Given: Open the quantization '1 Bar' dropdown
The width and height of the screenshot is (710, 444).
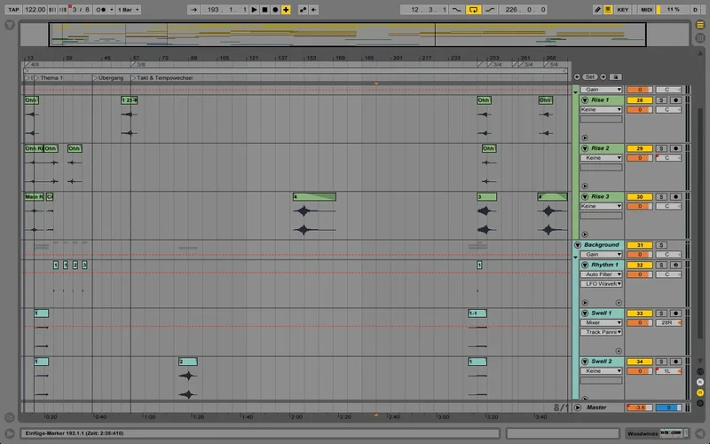Looking at the screenshot, I should tap(130, 9).
